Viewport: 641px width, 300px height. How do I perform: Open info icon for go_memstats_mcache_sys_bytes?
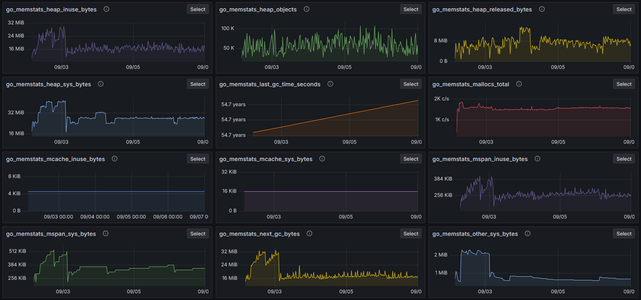coord(322,159)
